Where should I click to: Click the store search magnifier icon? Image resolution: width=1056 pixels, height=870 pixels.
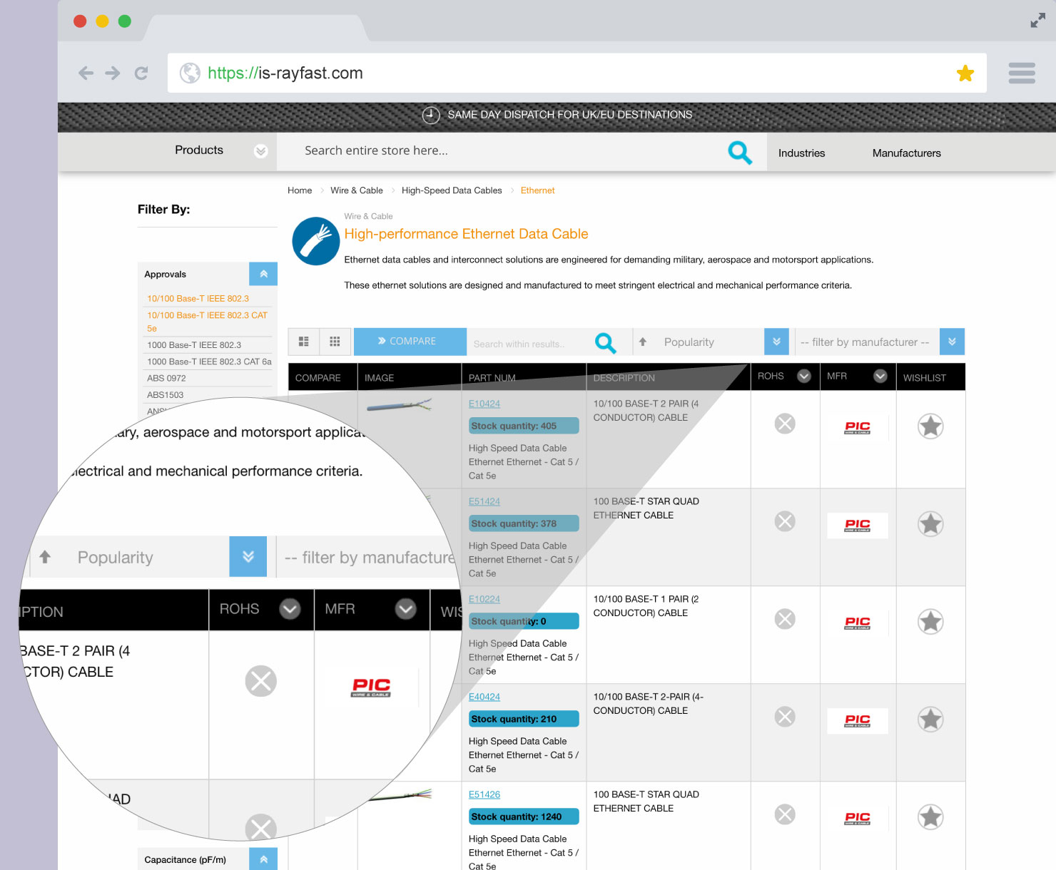[x=740, y=152]
